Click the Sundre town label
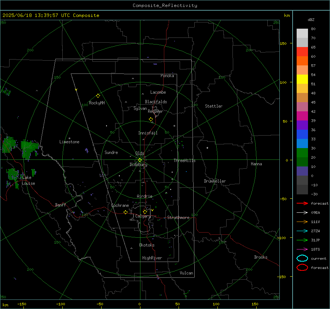Screen dimensions: 330x309 pyautogui.click(x=111, y=152)
